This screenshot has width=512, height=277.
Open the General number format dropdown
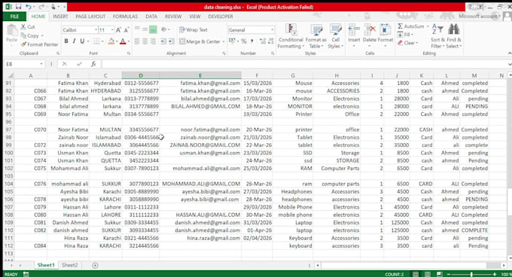(272, 30)
